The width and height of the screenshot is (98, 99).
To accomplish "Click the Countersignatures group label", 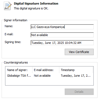I will (x=16, y=62).
